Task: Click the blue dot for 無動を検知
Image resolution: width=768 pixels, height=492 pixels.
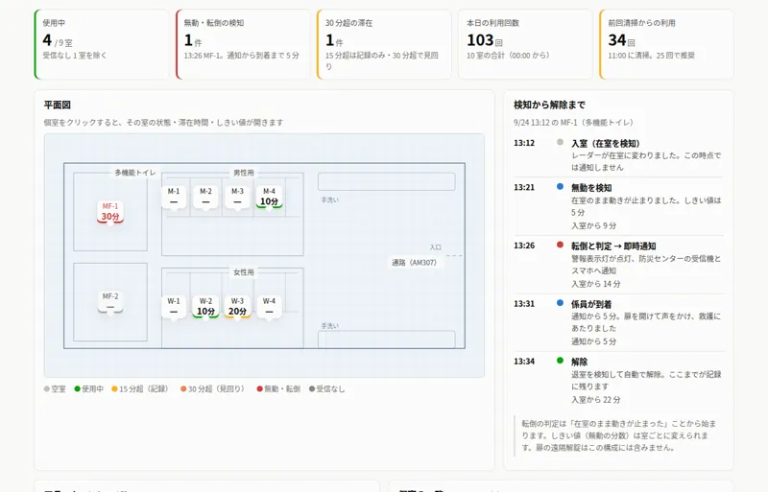Action: click(560, 186)
